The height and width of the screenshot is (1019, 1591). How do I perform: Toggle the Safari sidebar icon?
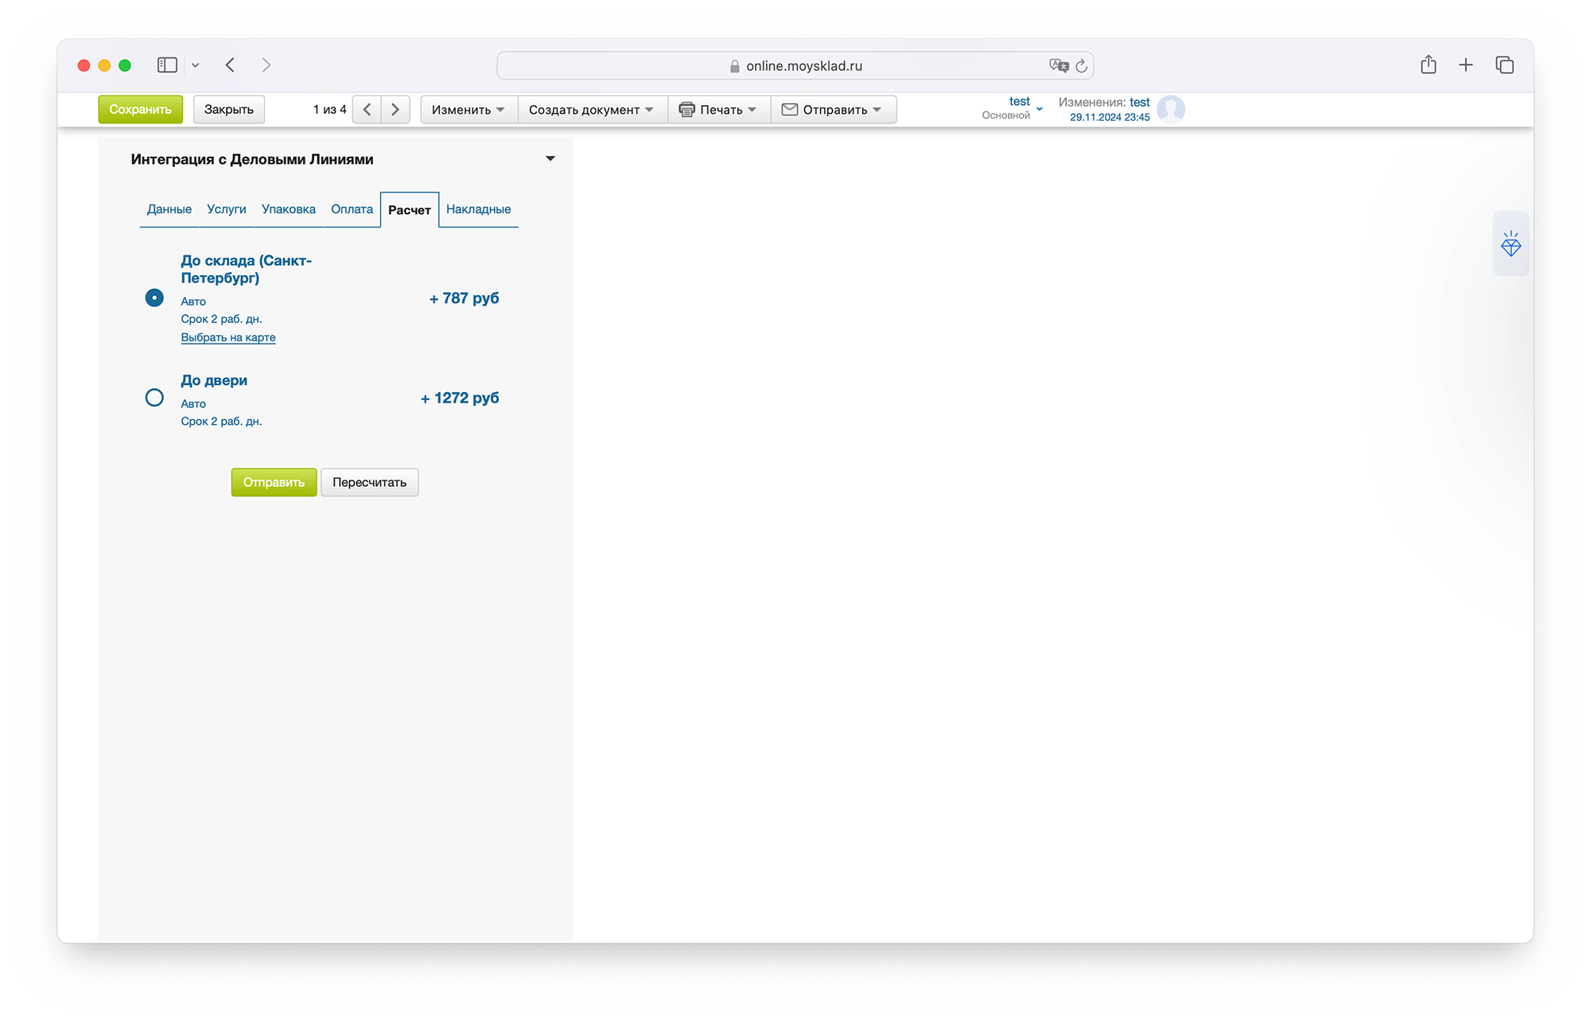pos(167,65)
